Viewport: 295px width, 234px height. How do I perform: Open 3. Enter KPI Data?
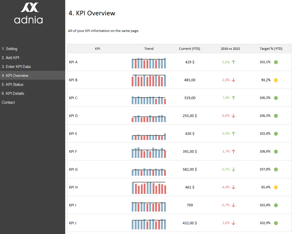[x=16, y=67]
